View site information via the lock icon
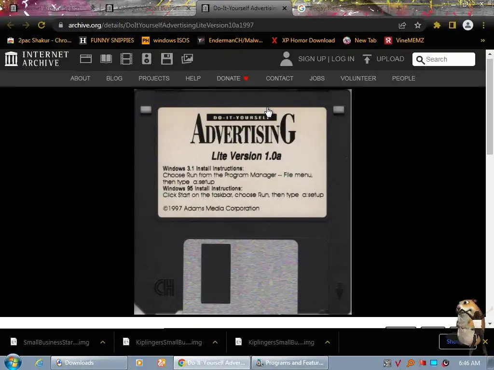494x370 pixels. coord(61,25)
